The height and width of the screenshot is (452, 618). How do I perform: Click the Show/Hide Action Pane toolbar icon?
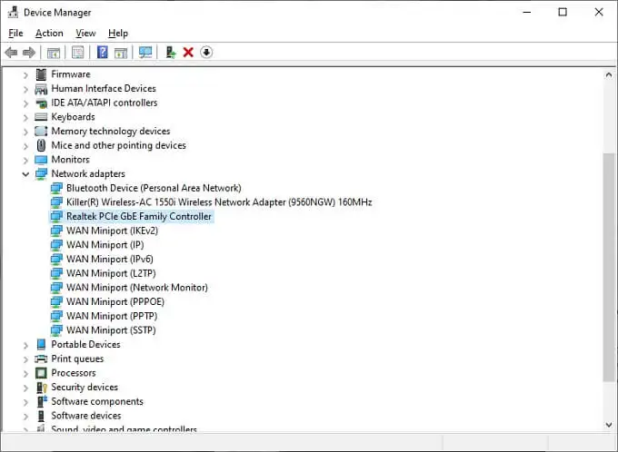121,52
